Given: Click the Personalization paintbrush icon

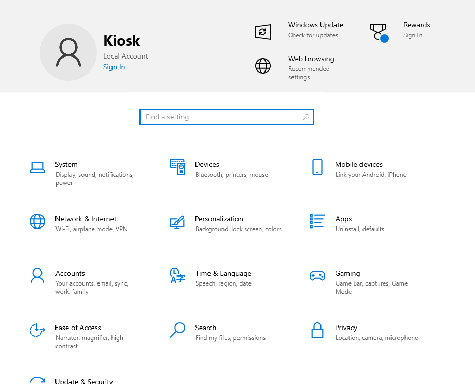Looking at the screenshot, I should point(177,222).
